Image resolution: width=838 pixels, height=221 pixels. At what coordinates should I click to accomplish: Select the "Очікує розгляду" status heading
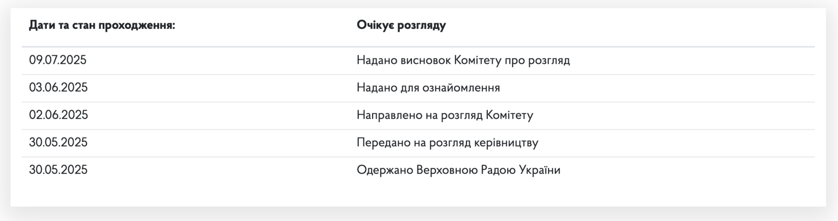(x=401, y=25)
